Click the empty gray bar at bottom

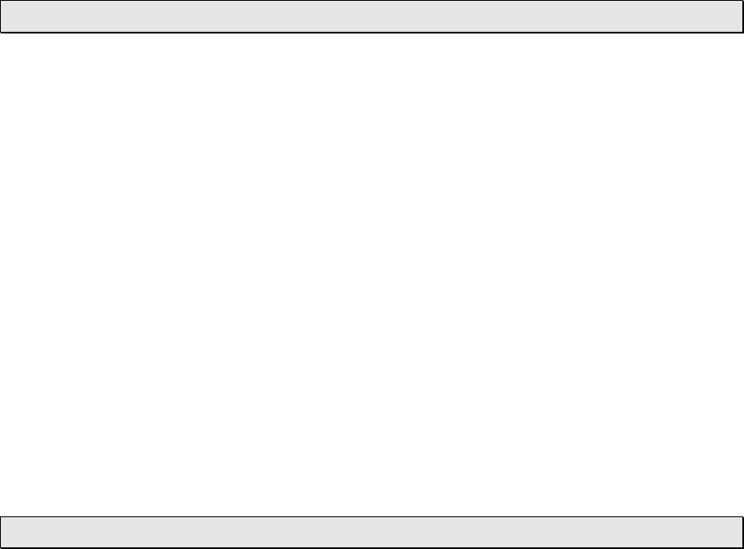[x=372, y=532]
